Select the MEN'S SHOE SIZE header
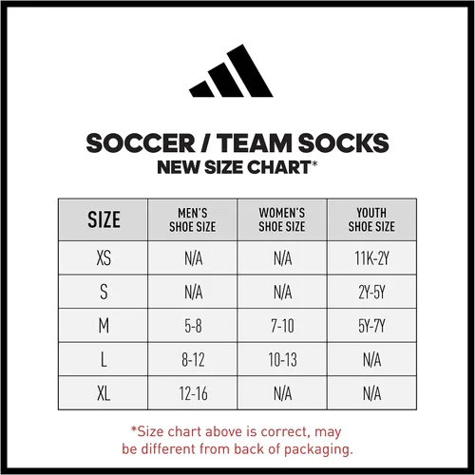 coord(193,219)
